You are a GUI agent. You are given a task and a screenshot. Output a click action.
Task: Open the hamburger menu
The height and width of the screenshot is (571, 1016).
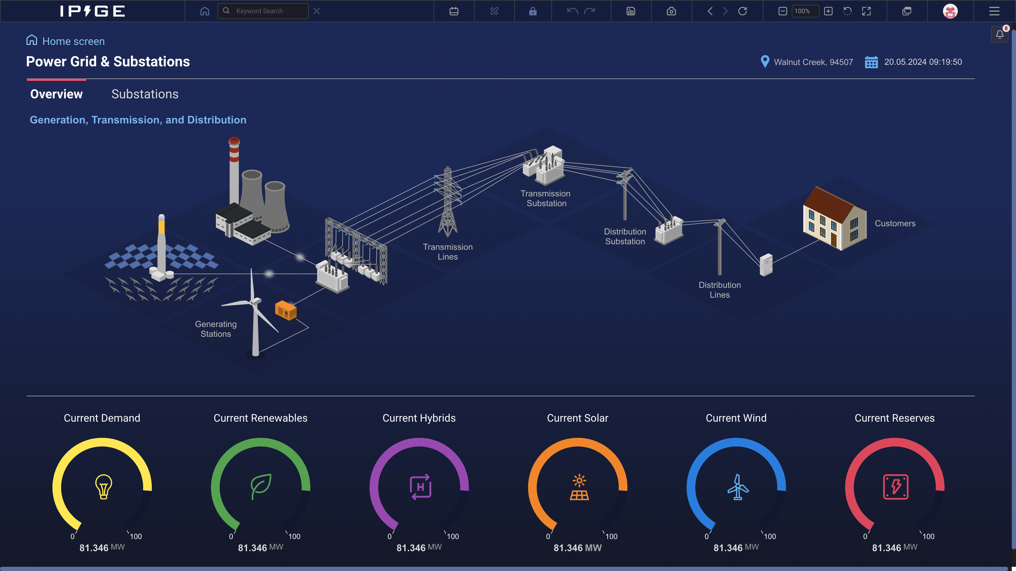pyautogui.click(x=994, y=11)
